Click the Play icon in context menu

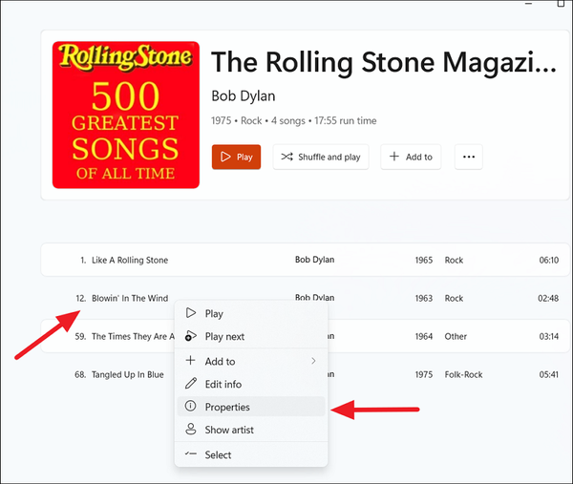click(190, 313)
